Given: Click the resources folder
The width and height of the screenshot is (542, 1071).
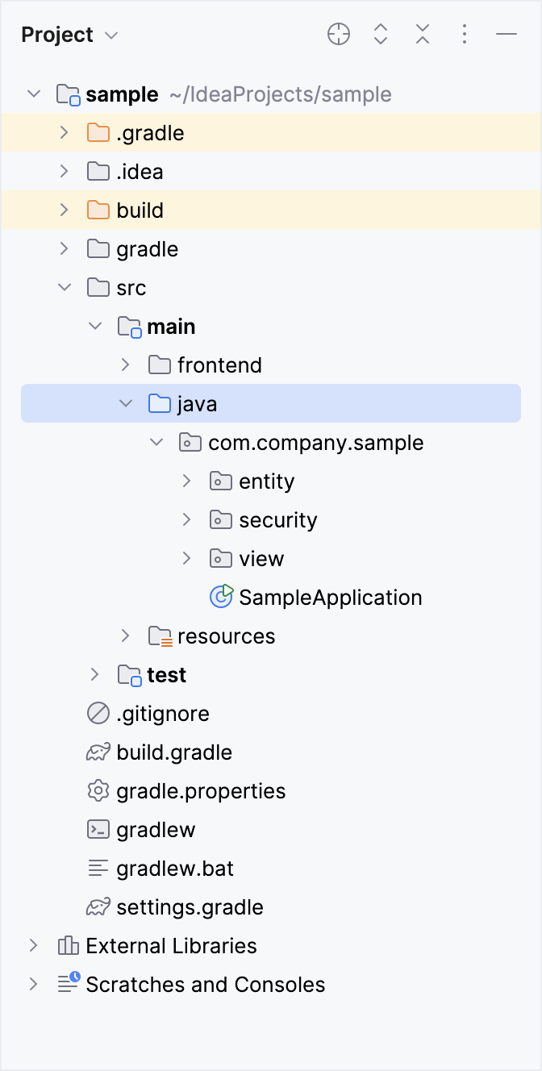Looking at the screenshot, I should tap(227, 636).
